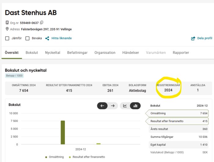Copy the org number with copy icon
The image size is (214, 162).
pyautogui.click(x=42, y=23)
